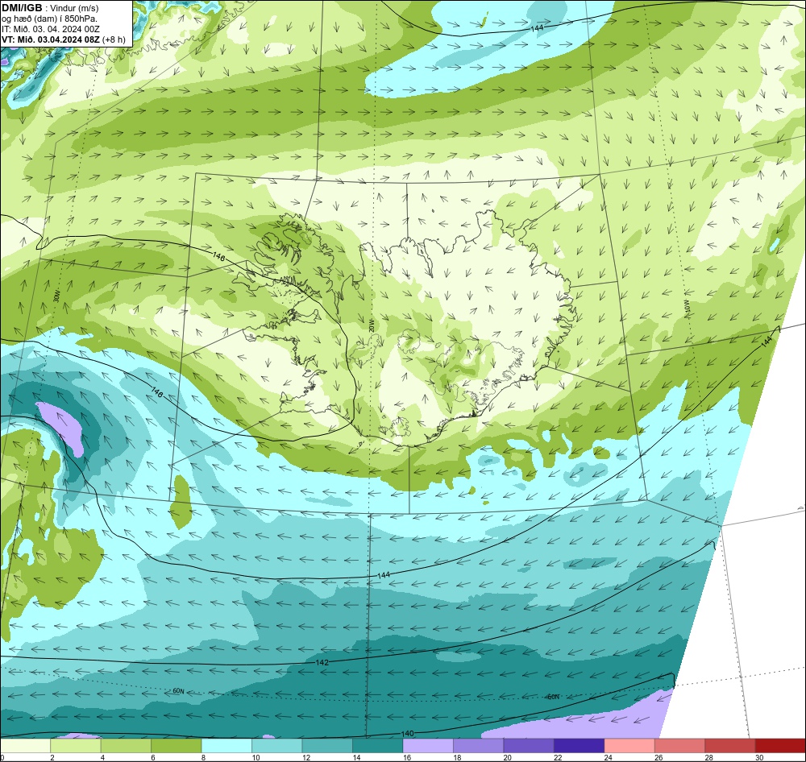Click the "og hæð (dam) í 850hPa." line
The height and width of the screenshot is (762, 806).
[50, 19]
